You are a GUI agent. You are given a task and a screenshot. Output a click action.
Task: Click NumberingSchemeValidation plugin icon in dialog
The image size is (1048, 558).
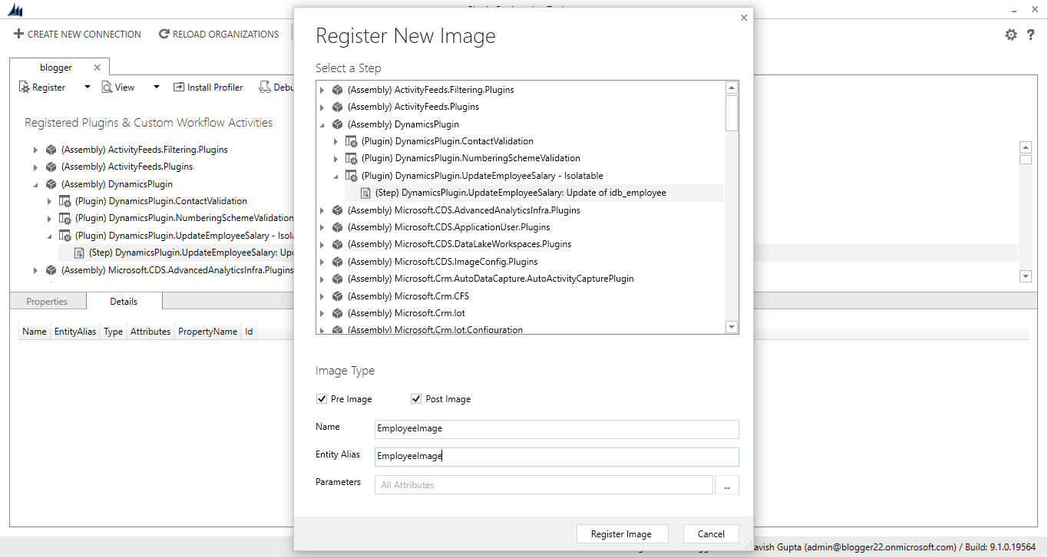point(351,158)
